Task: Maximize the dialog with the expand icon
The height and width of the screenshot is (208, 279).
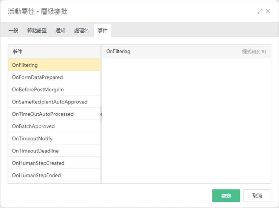Action: pos(260,11)
